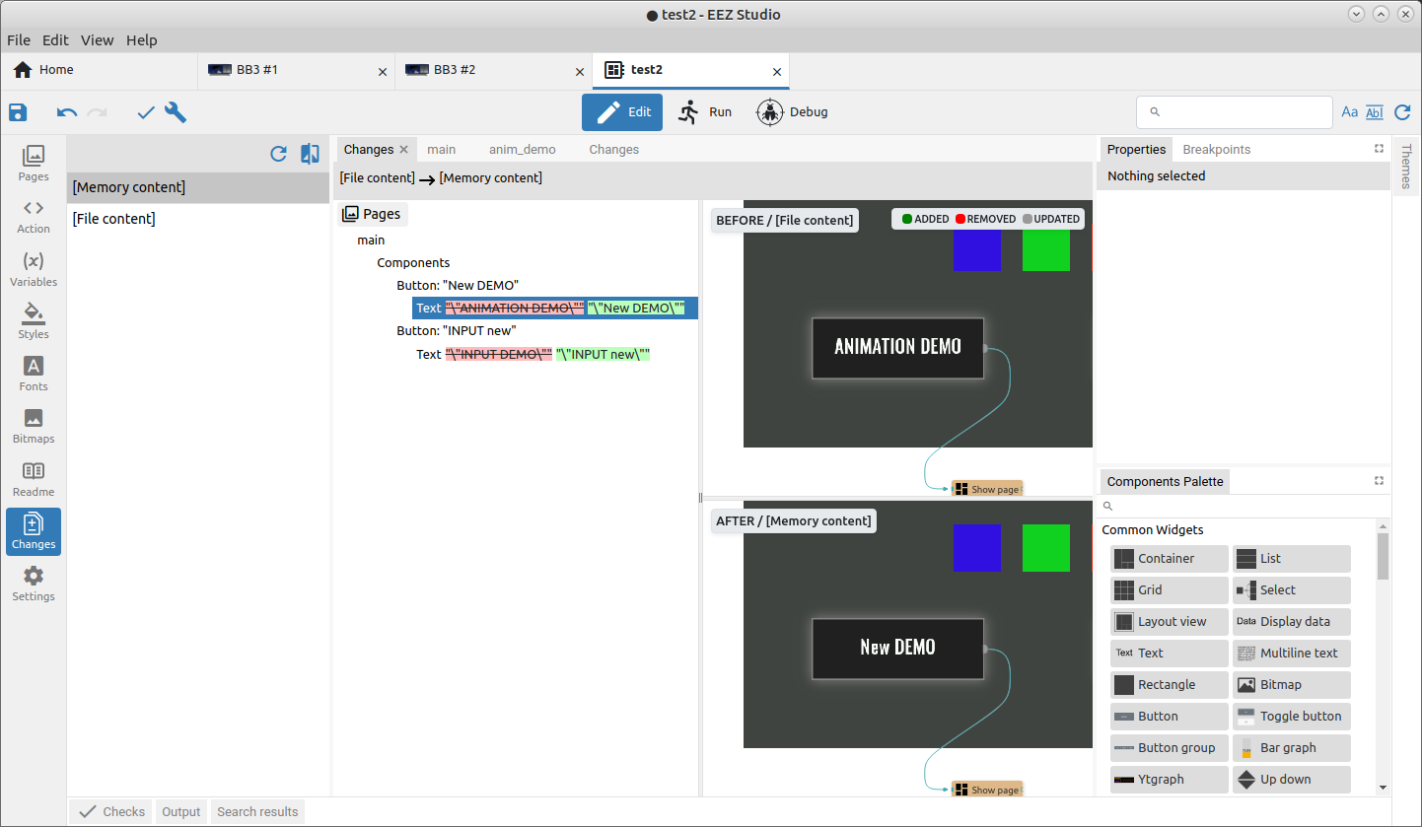Close the Changes editor tab
Screen dimensions: 1422x827
(x=403, y=150)
